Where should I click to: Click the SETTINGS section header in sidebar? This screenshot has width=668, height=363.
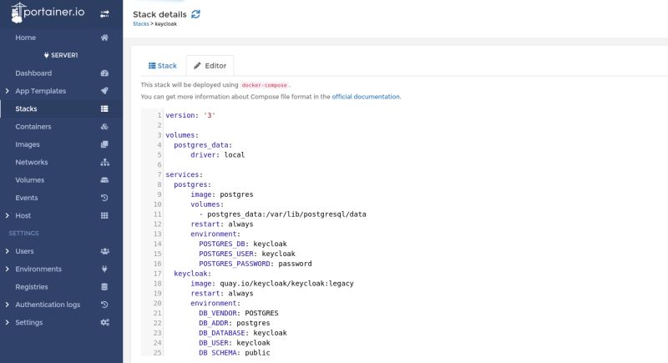tap(24, 233)
